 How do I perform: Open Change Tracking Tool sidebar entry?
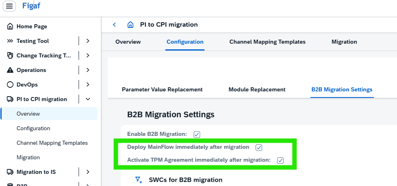[44, 56]
